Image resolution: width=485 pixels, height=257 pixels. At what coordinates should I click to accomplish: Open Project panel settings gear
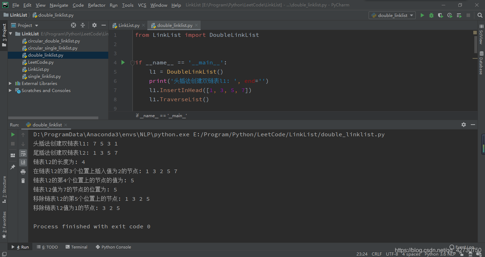click(x=94, y=25)
